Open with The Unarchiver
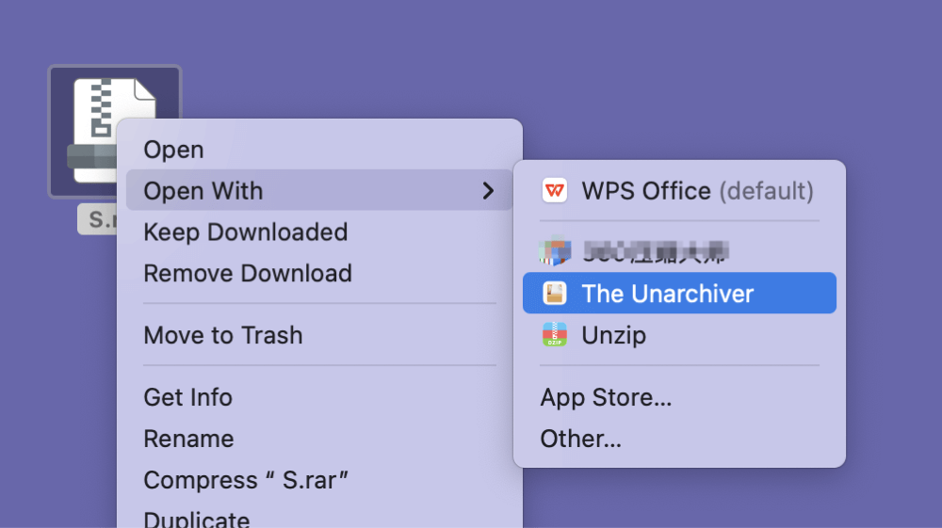 (679, 294)
